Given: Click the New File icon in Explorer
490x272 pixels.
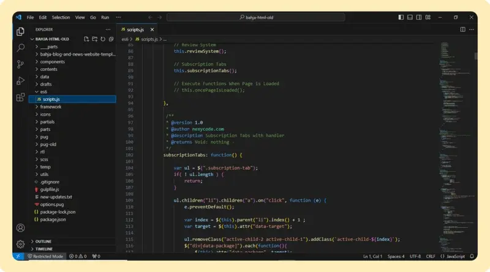Looking at the screenshot, I should click(86, 39).
